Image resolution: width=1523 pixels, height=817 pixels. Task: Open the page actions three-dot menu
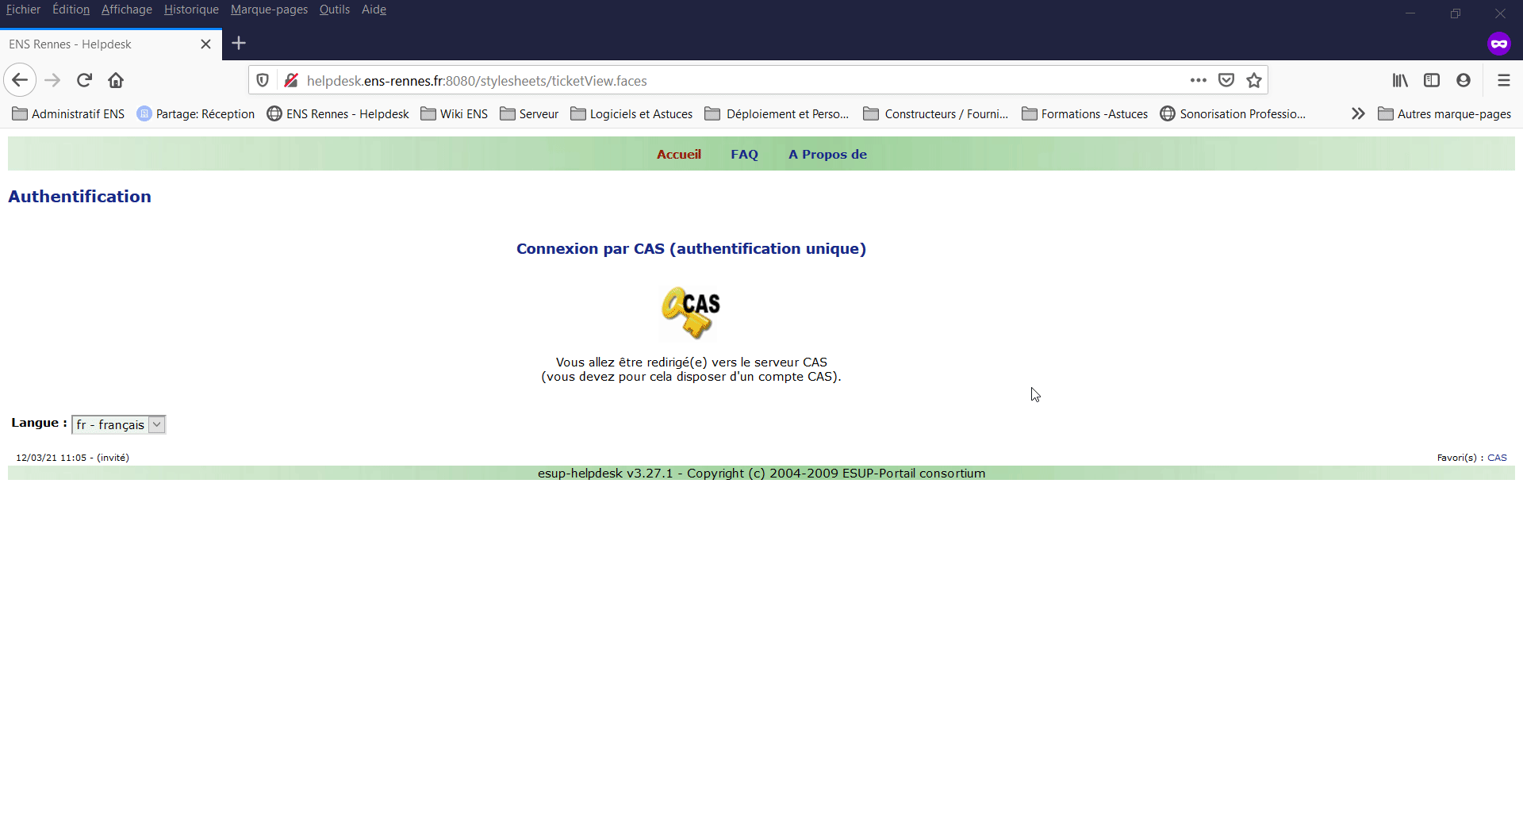coord(1198,80)
